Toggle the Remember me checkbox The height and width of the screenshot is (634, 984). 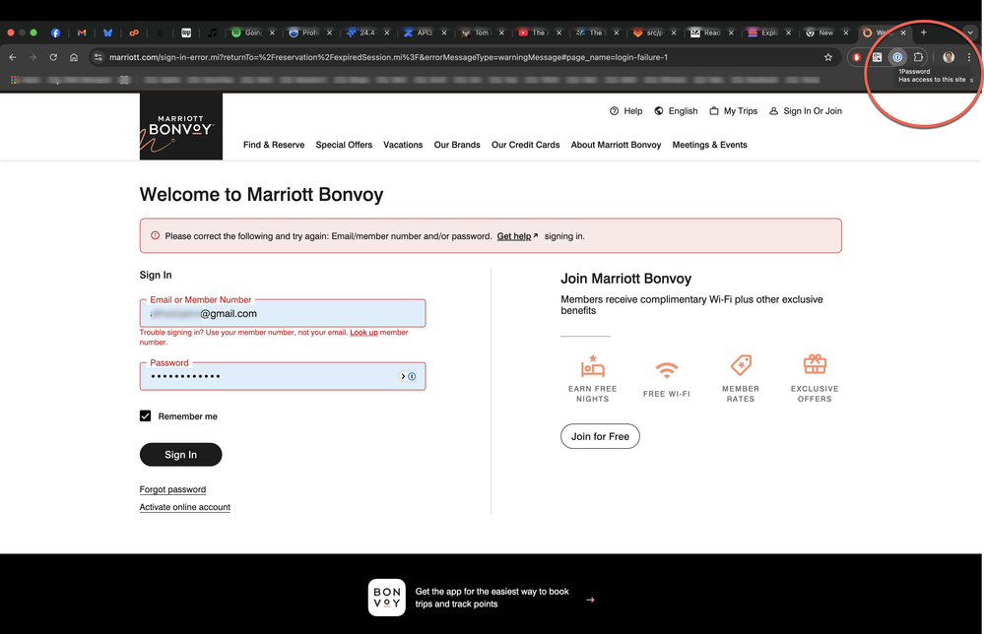(145, 415)
